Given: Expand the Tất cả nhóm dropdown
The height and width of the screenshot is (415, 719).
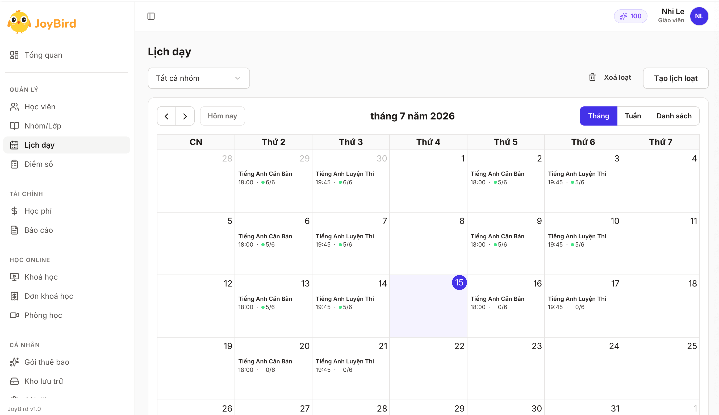Looking at the screenshot, I should 199,78.
